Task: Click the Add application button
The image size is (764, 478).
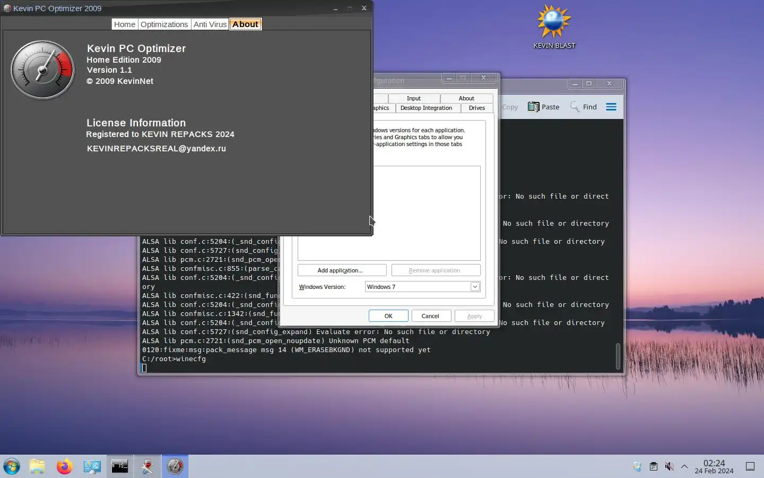Action: click(x=342, y=270)
